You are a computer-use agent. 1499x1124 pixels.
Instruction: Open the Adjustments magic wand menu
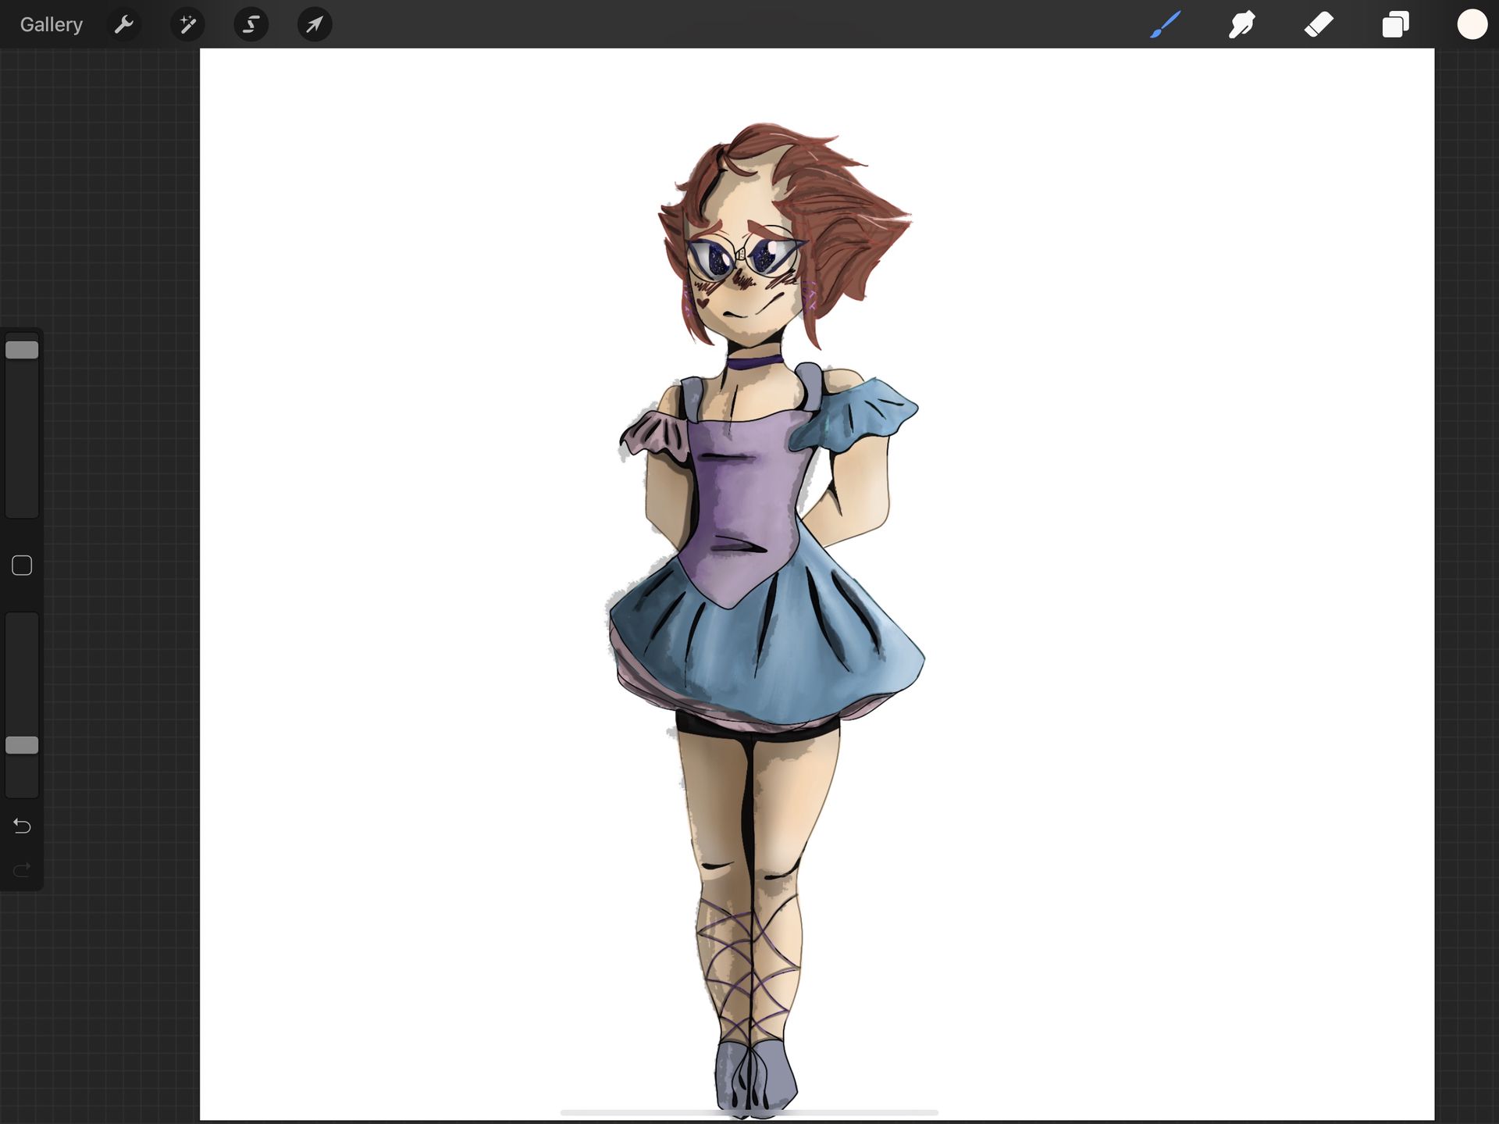click(187, 24)
